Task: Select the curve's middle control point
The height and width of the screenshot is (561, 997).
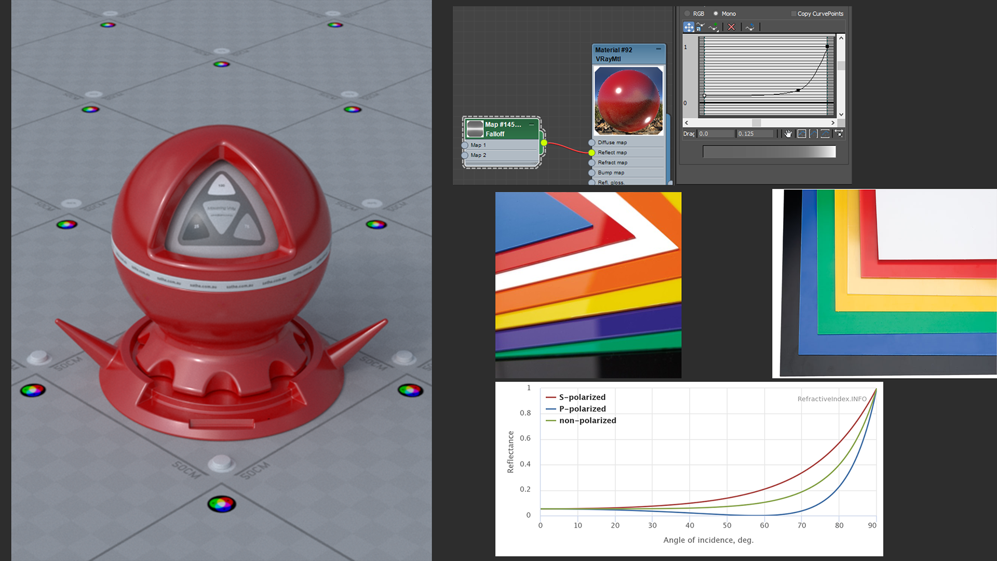Action: 798,90
